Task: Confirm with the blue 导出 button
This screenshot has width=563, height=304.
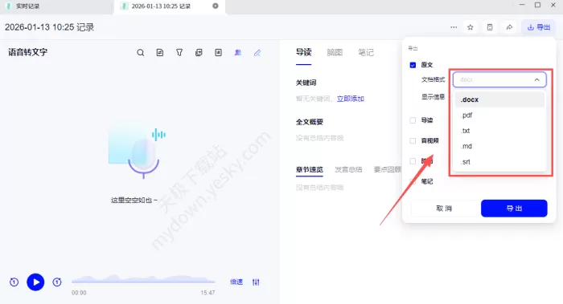Action: click(x=514, y=209)
